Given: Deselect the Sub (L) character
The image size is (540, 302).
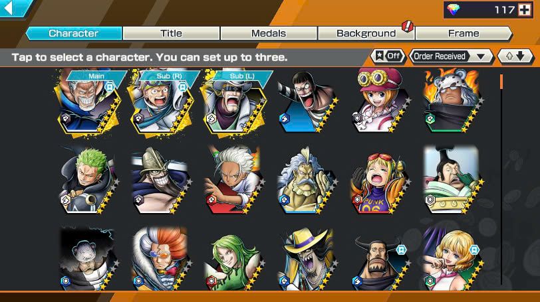Looking at the screenshot, I should pos(234,102).
